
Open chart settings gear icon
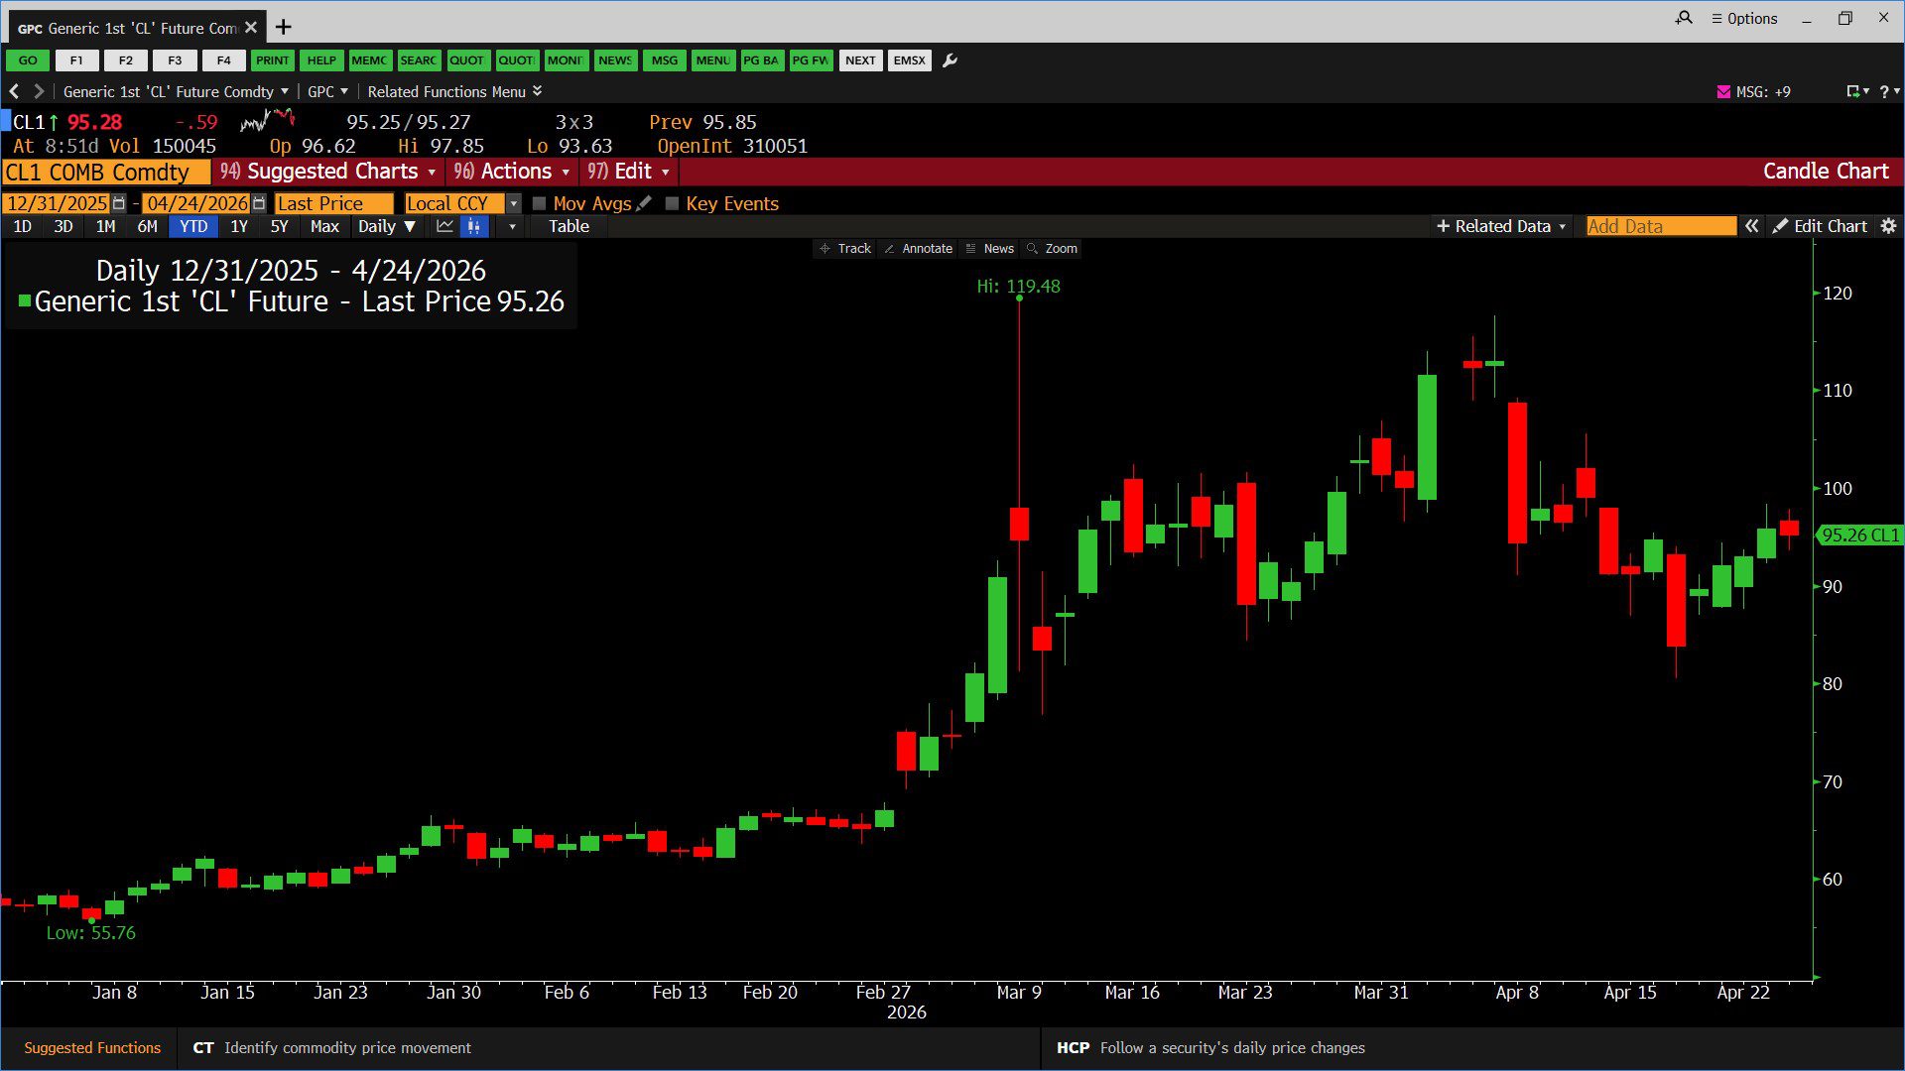tap(1888, 226)
